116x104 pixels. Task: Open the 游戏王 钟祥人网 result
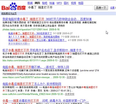36,67
